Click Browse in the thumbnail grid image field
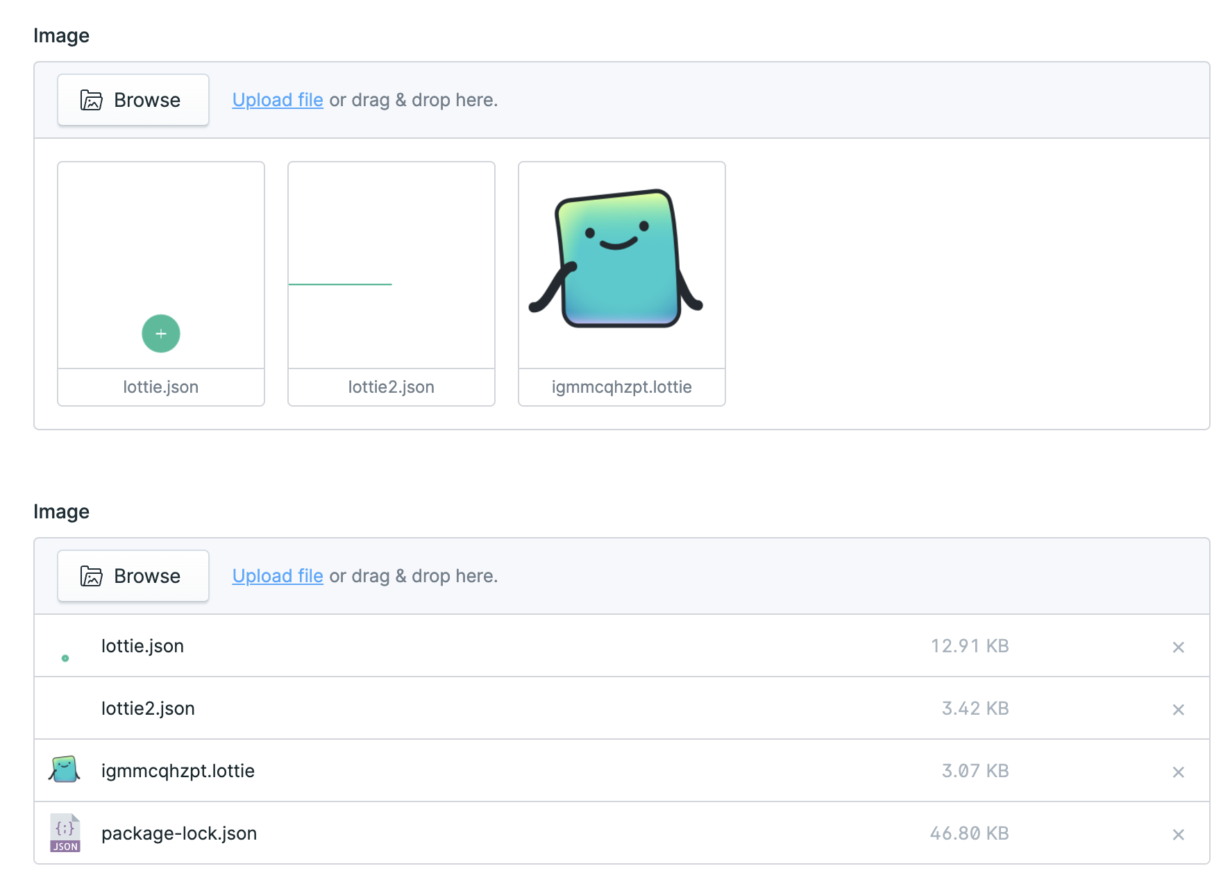The width and height of the screenshot is (1230, 891). (x=133, y=100)
